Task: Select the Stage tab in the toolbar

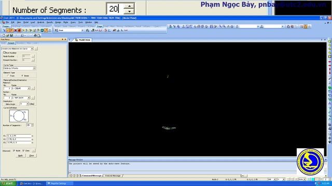Action: pyautogui.click(x=100, y=26)
